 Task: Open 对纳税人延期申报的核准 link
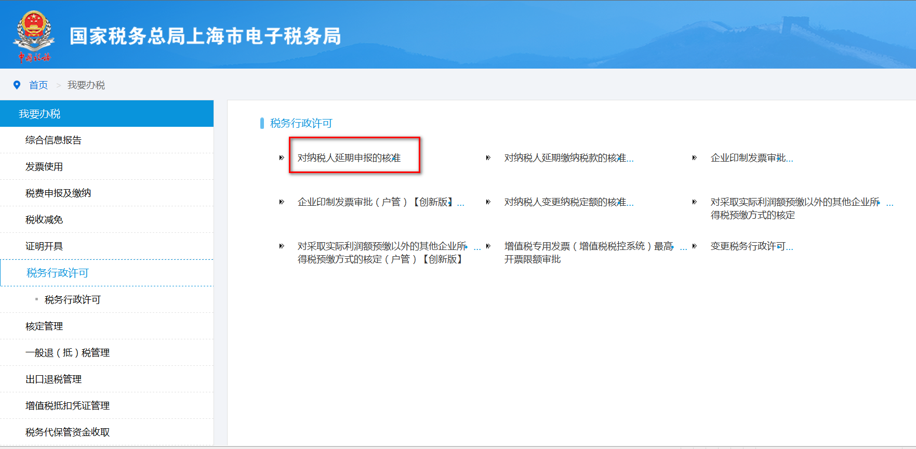coord(349,157)
